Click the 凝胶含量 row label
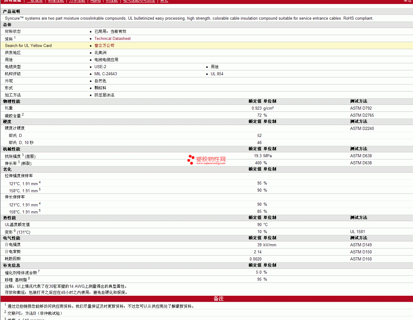Image resolution: width=413 pixels, height=320 pixels. [13, 116]
